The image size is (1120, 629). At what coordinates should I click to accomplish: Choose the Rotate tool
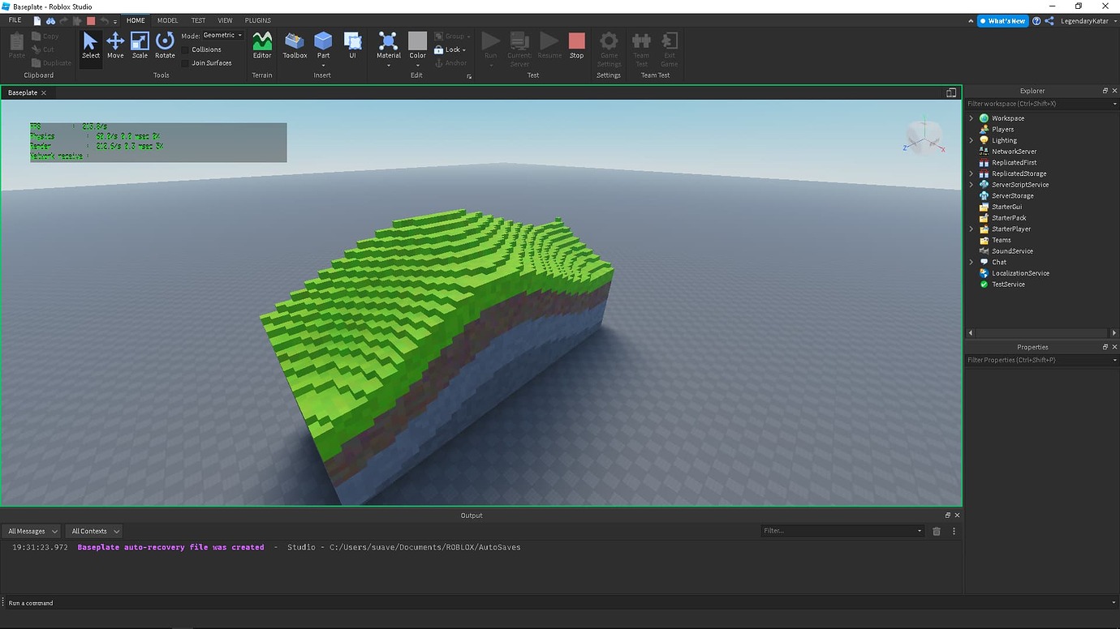pyautogui.click(x=165, y=45)
